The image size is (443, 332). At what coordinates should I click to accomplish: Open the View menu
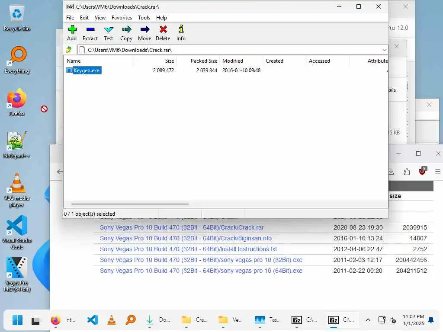(100, 17)
